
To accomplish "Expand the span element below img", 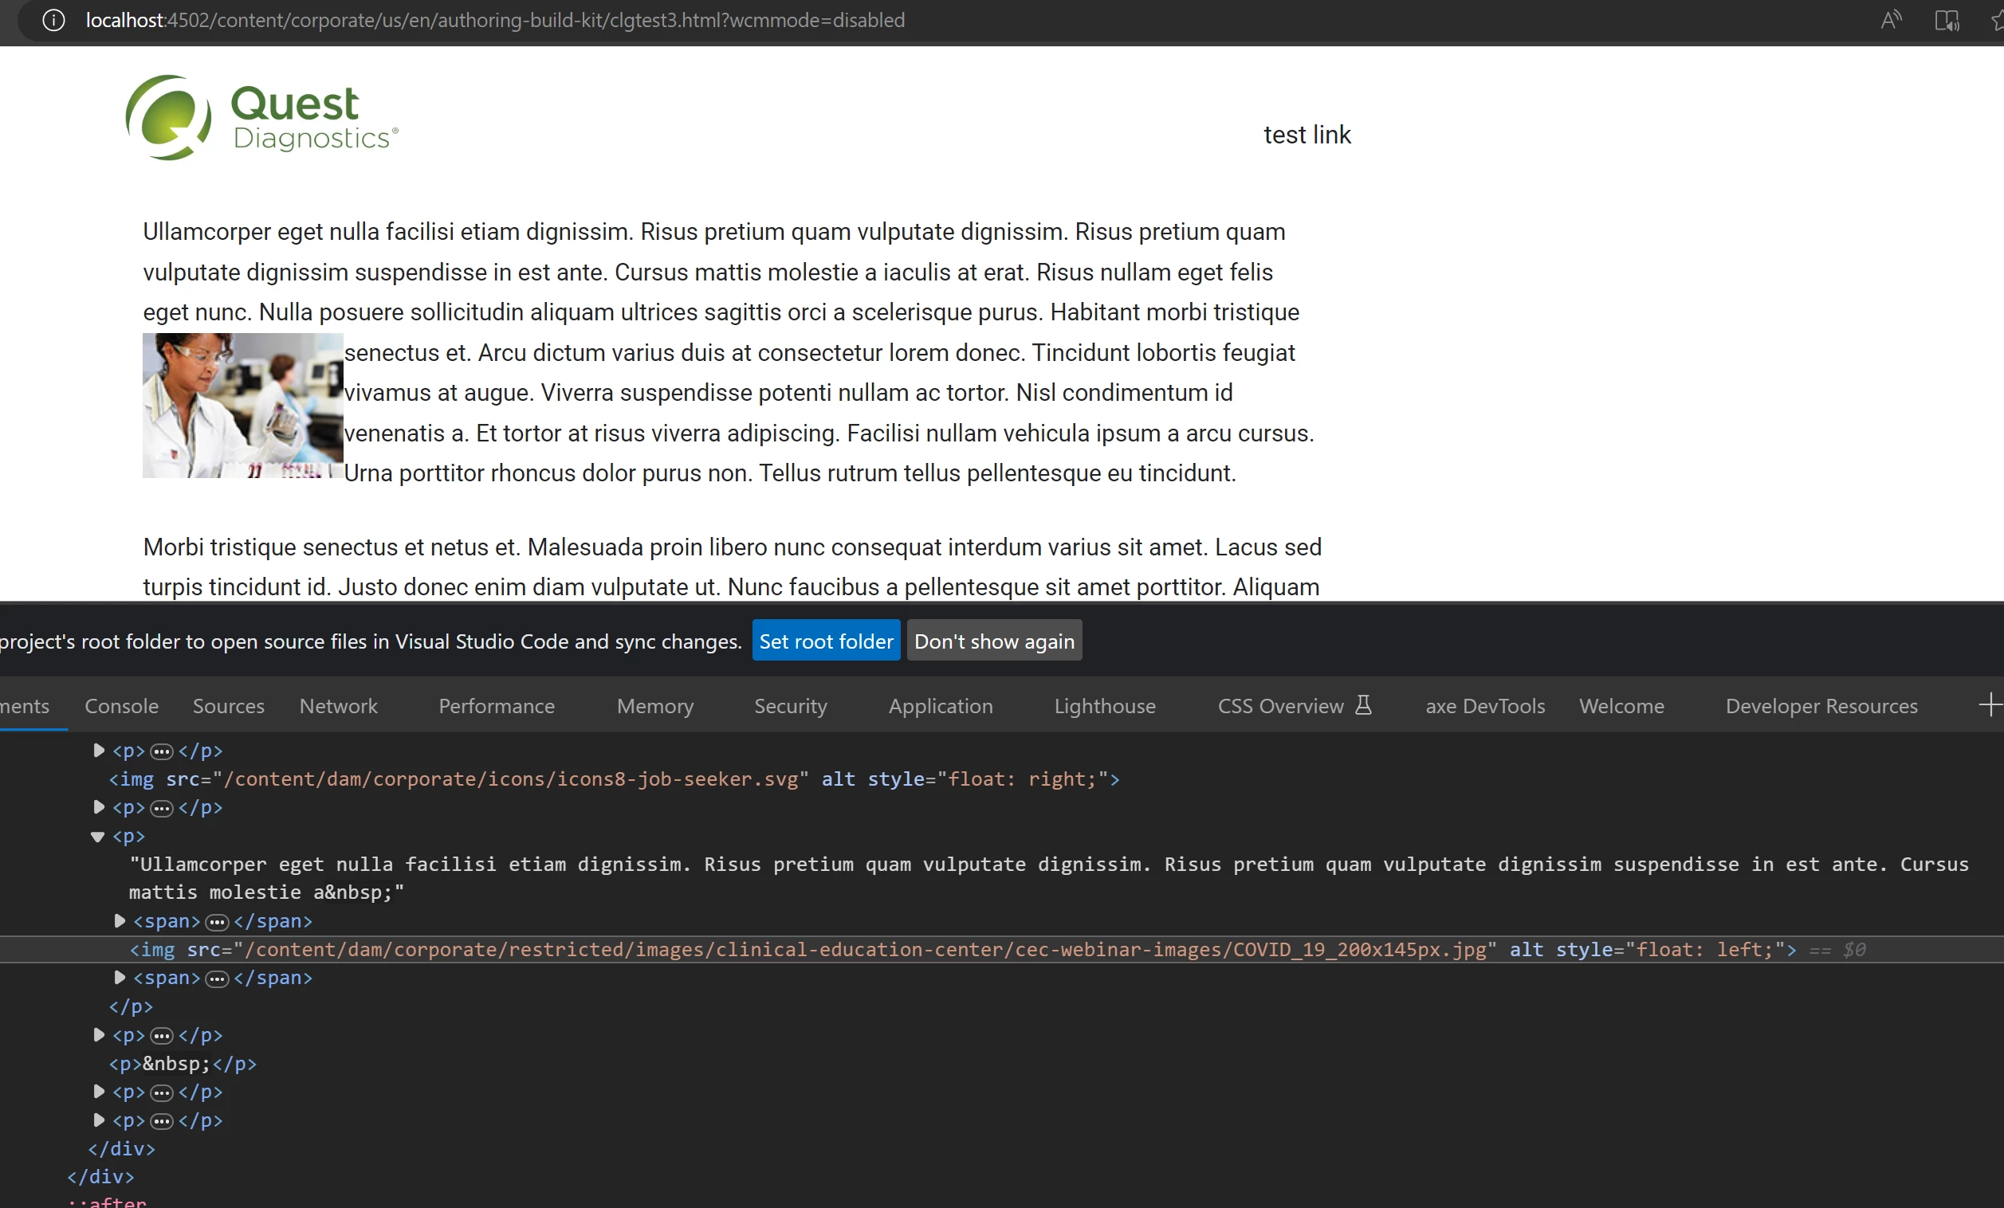I will point(120,978).
